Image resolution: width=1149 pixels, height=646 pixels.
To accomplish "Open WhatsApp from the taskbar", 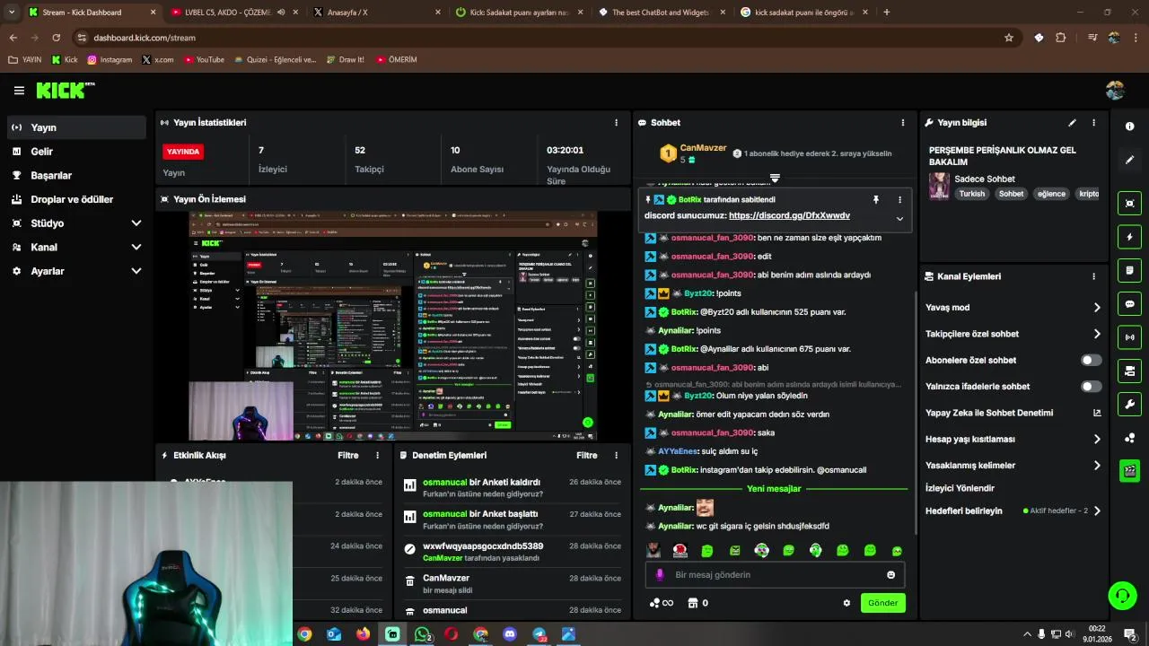I will tap(422, 634).
